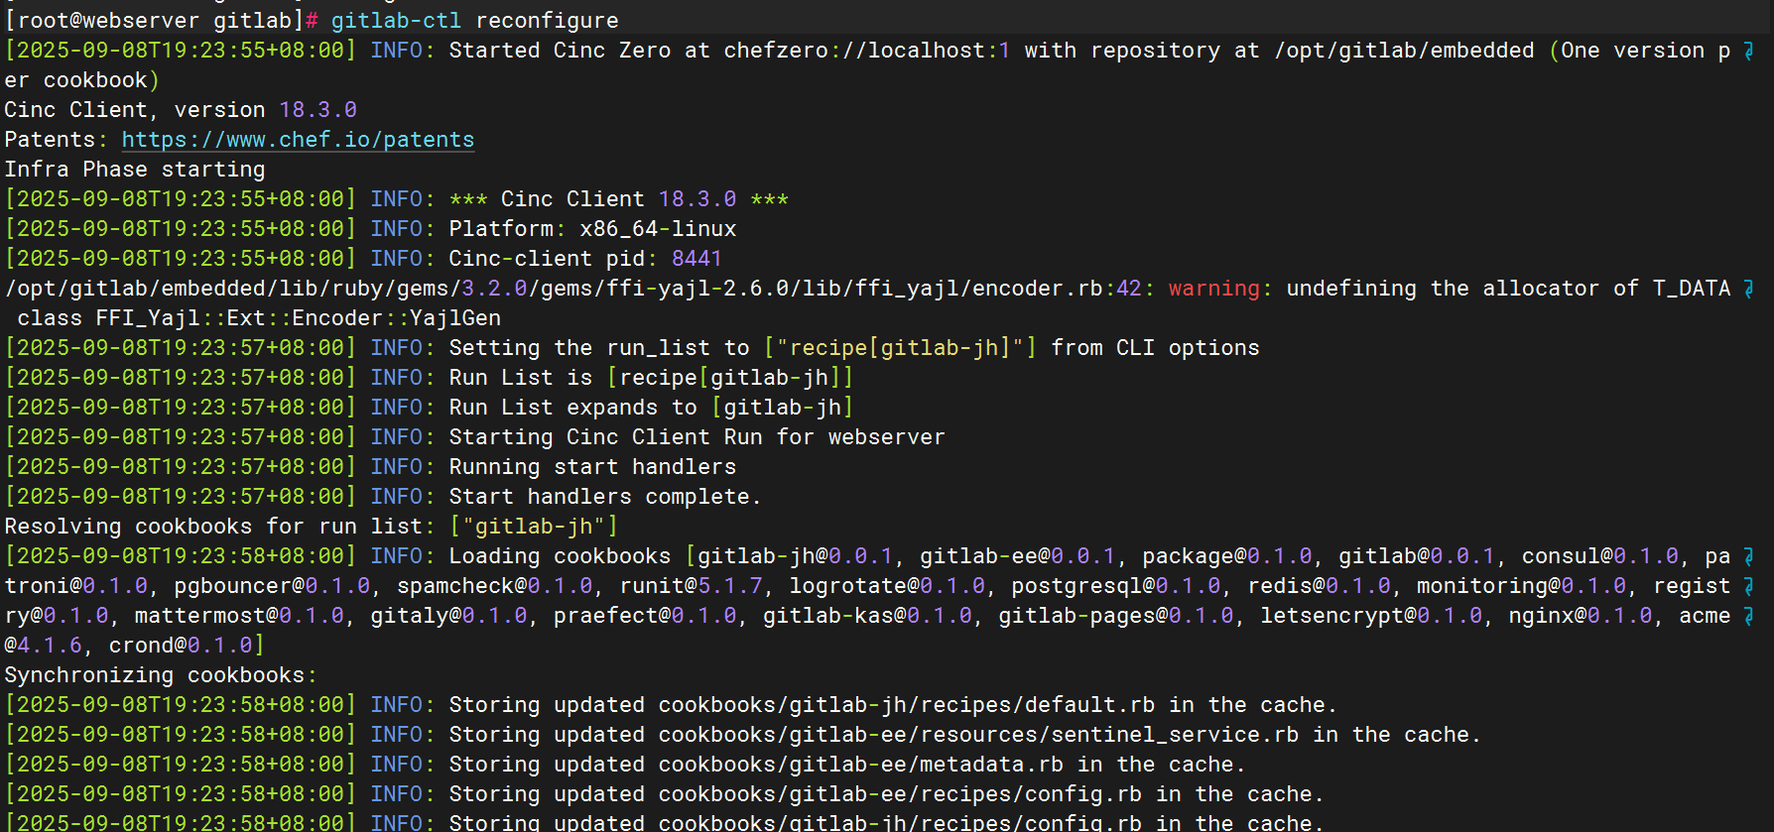Select the 'Infra Phase starting' line
The image size is (1774, 832).
135,170
